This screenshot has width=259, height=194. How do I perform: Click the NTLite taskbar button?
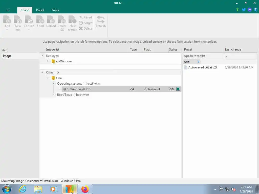click(x=70, y=189)
